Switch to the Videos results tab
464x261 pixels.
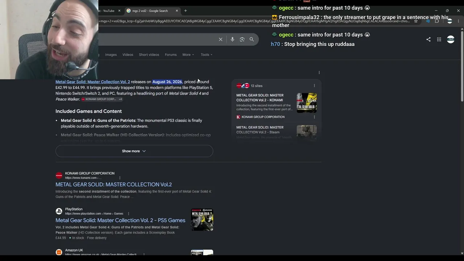128,55
